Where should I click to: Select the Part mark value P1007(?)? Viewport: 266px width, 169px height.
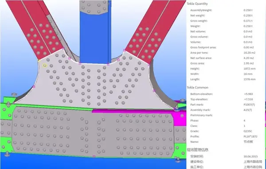coord(249,105)
